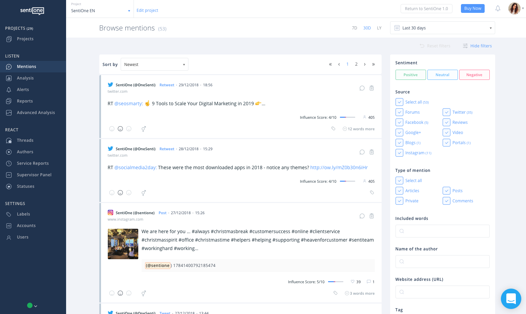The image size is (526, 314).
Task: Click gender icon on first mention
Action: click(144, 129)
